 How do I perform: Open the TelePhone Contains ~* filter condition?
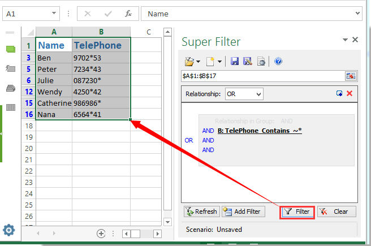tap(260, 131)
